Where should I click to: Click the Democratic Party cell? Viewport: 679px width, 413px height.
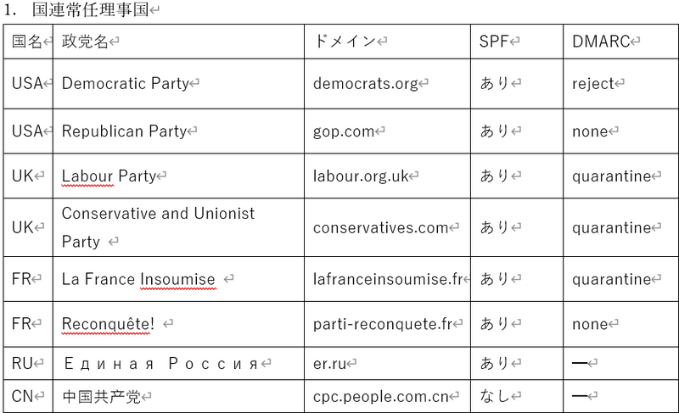coord(125,83)
